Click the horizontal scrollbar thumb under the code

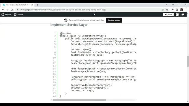click(79, 100)
